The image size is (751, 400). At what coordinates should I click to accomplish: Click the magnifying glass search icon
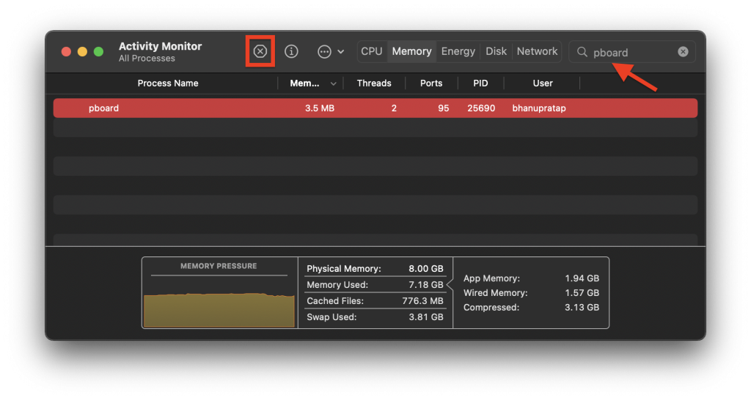[x=582, y=52]
